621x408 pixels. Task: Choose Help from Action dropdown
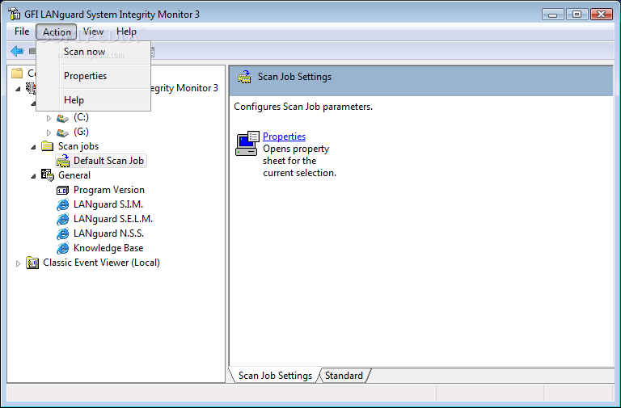pyautogui.click(x=94, y=100)
